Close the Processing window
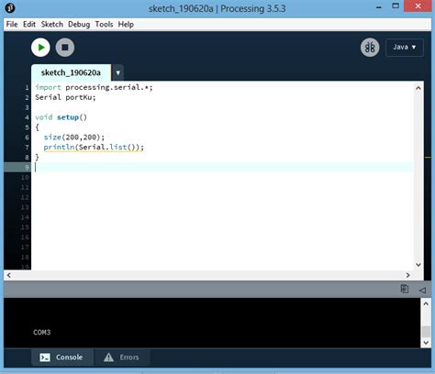This screenshot has width=435, height=374. (418, 5)
